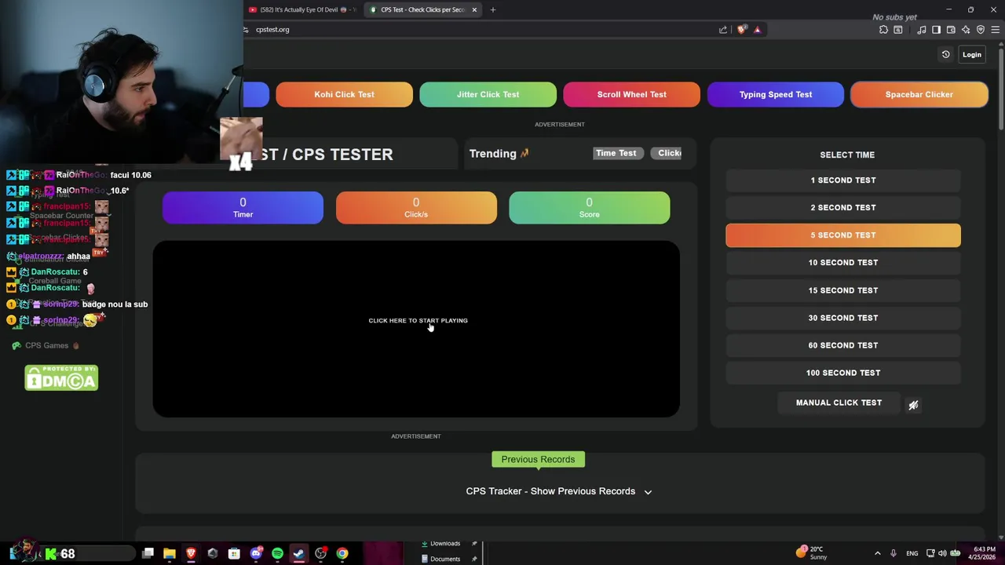Select the 60 Second Test option

[843, 345]
